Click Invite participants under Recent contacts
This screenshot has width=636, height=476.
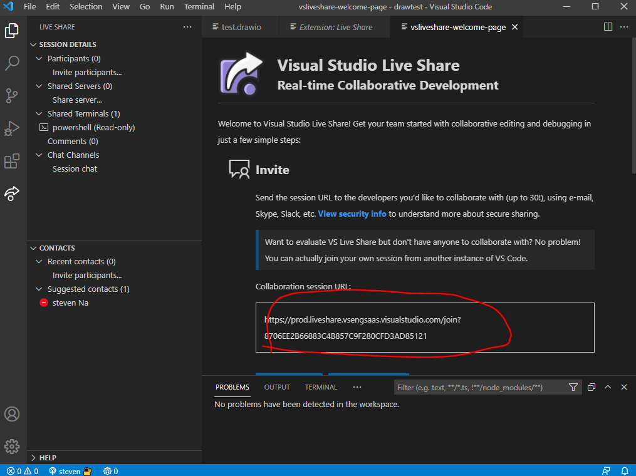[x=87, y=276]
